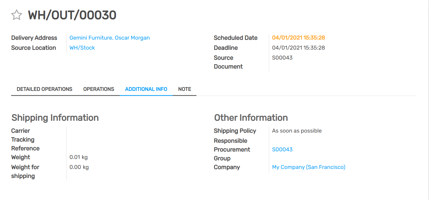Switch to the NOTE tab
This screenshot has height=200, width=429.
tap(184, 89)
